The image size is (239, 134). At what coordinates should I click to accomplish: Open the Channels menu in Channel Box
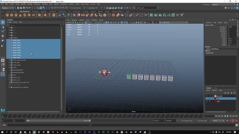click(208, 22)
